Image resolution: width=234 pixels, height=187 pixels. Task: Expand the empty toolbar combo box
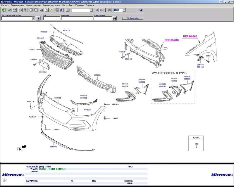coord(91,10)
